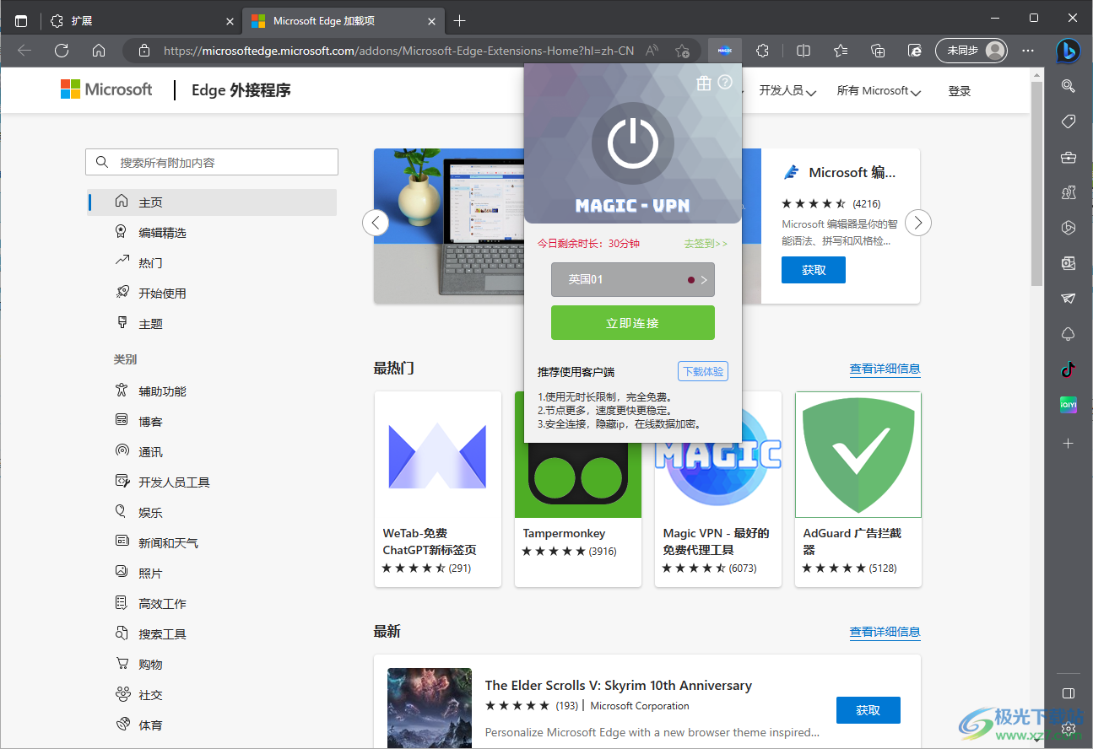Viewport: 1093px width, 749px height.
Task: Open the sidebar tools briefcase icon
Action: click(x=1068, y=157)
